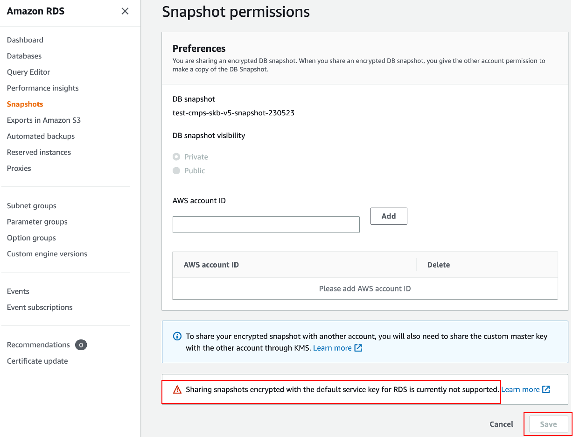Click snapshot name test-cmps-skb-v5-snapshot-230523
The width and height of the screenshot is (573, 437).
tap(233, 113)
